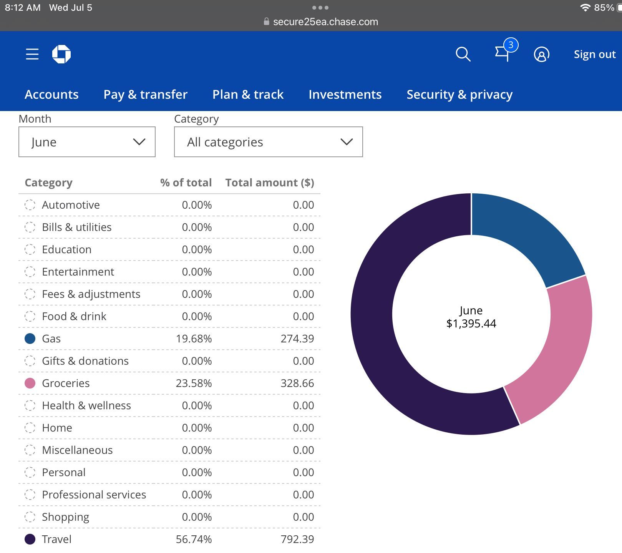
Task: Click the Chase octagon logo
Action: click(x=61, y=54)
